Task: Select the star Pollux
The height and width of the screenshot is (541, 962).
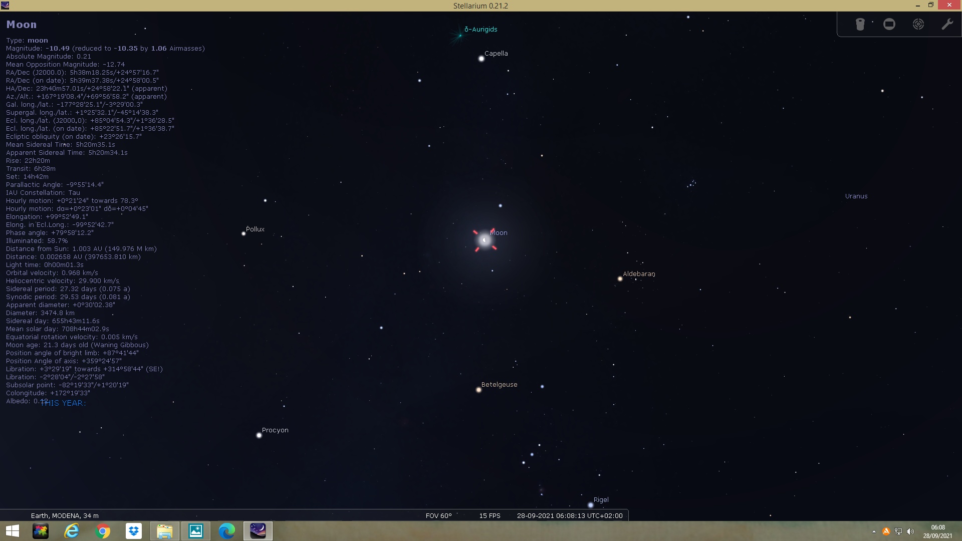Action: (x=244, y=233)
